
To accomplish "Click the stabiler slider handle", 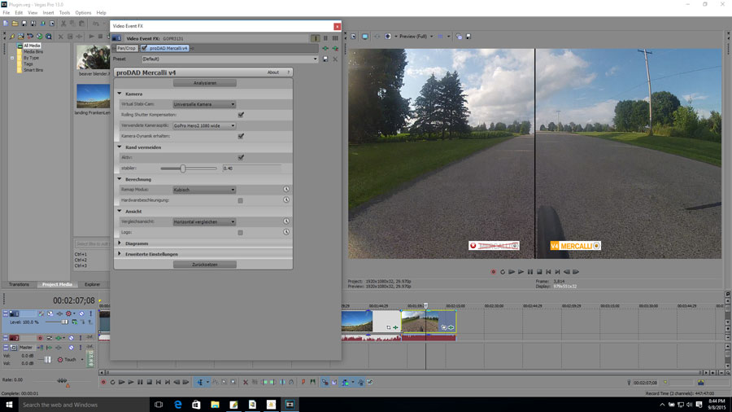I will pos(183,169).
